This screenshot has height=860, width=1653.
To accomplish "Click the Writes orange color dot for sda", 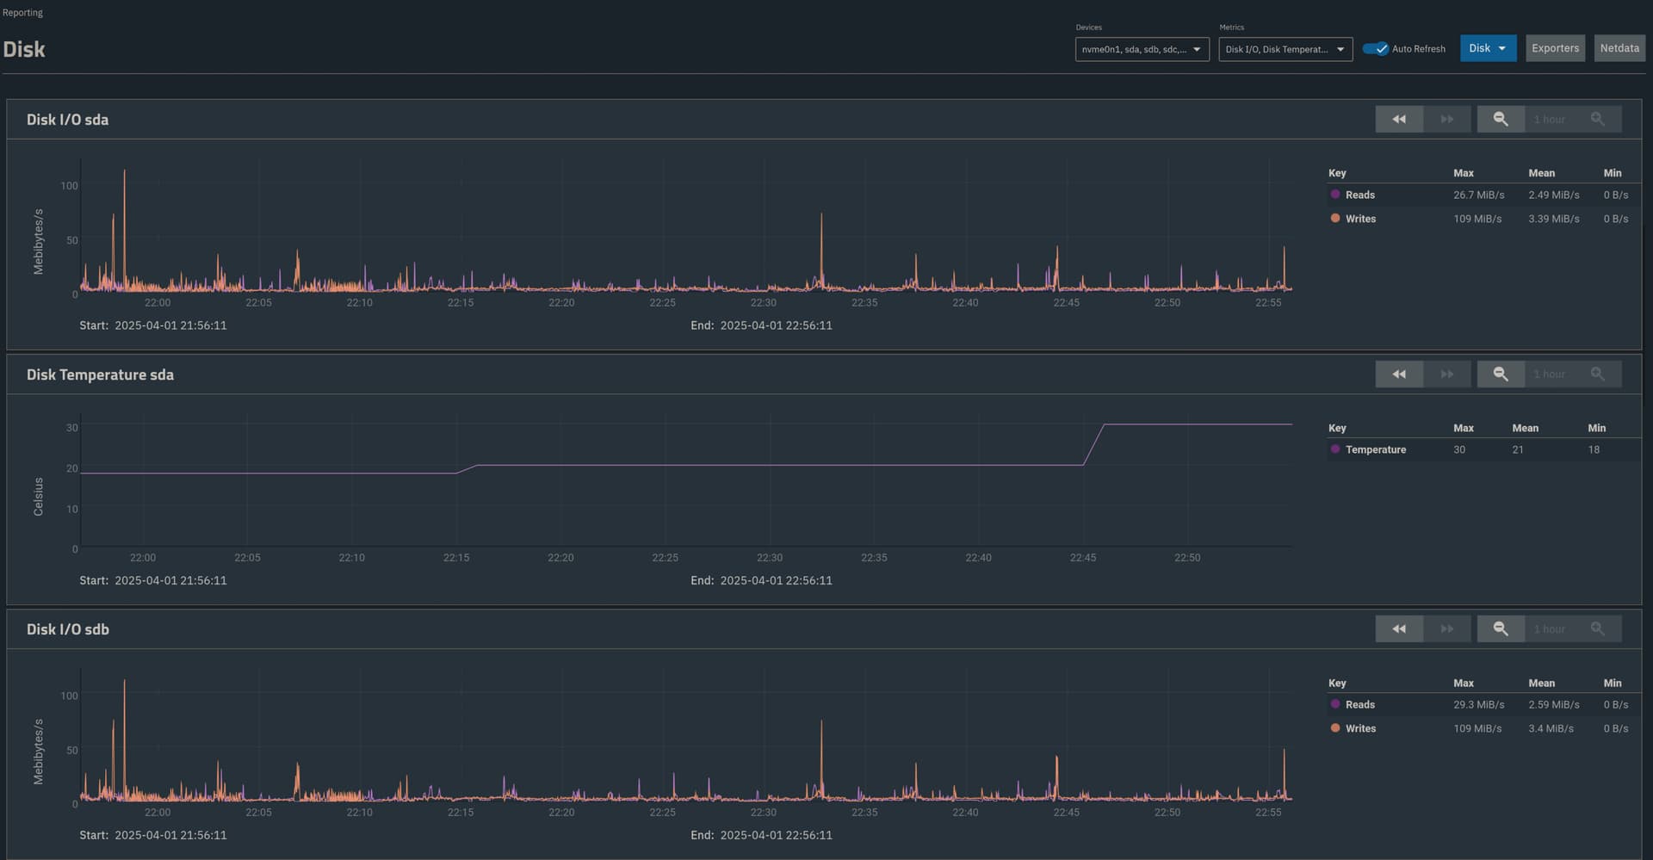I will coord(1335,219).
